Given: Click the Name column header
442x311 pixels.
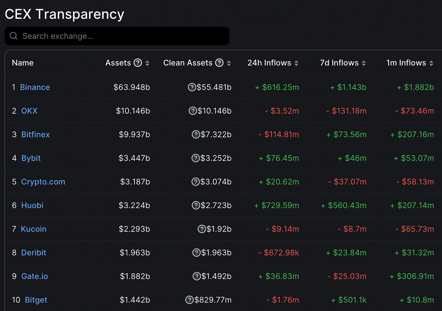Looking at the screenshot, I should coord(23,63).
